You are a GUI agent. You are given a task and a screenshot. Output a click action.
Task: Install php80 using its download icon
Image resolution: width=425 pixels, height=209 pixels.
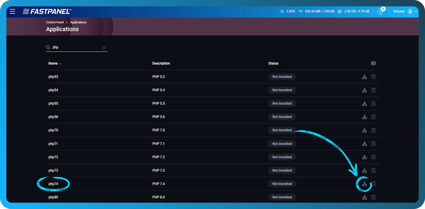pyautogui.click(x=364, y=197)
